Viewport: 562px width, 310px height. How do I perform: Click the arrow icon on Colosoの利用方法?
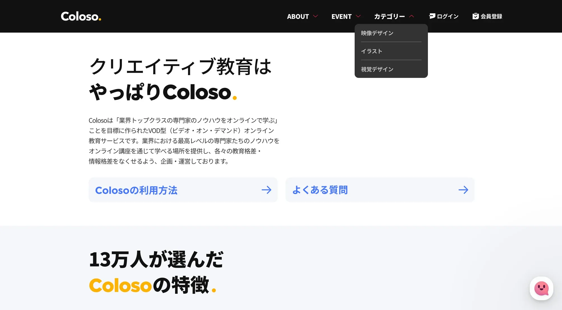coord(266,190)
